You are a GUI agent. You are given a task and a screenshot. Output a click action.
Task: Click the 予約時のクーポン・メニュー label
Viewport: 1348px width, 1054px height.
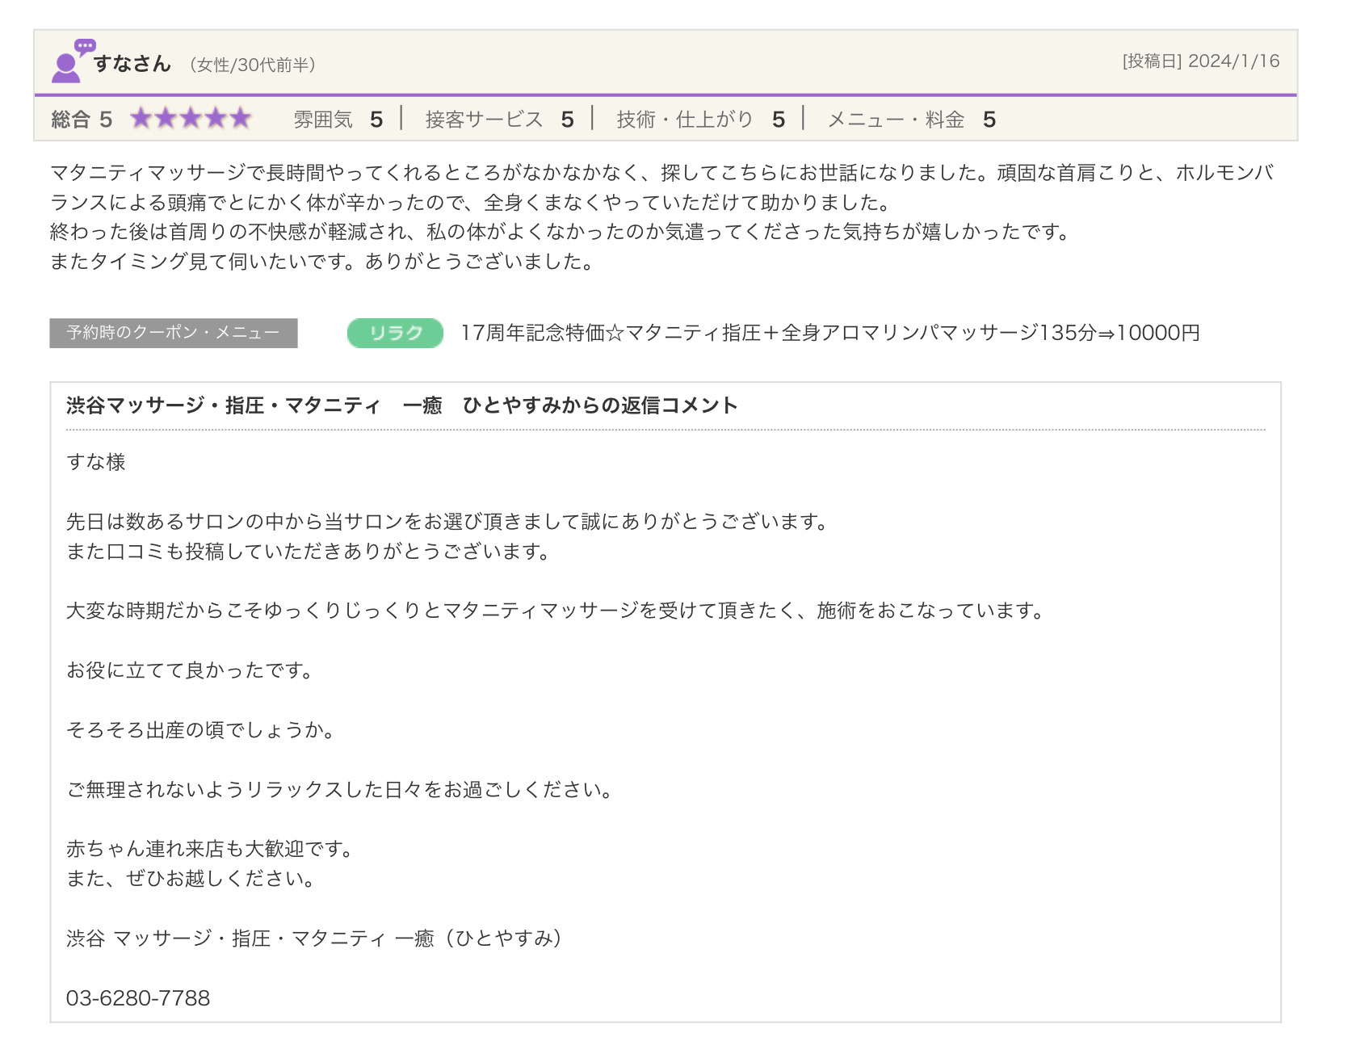(174, 333)
